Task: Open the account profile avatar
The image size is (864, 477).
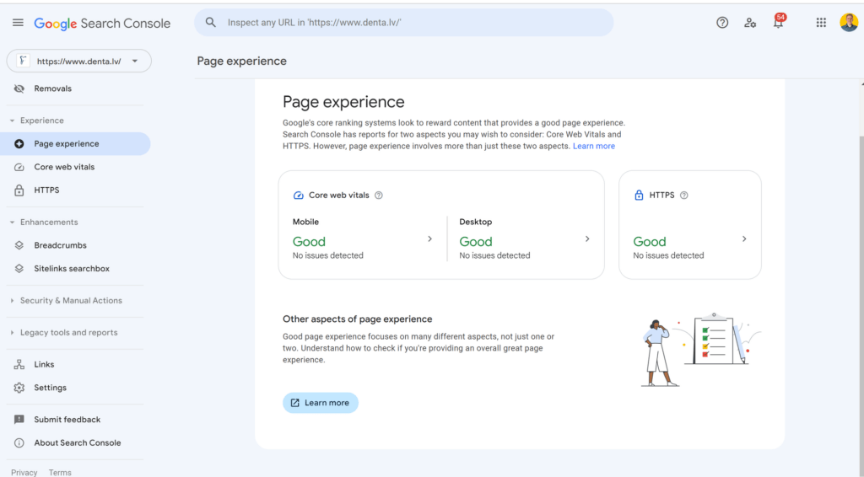Action: pos(849,23)
